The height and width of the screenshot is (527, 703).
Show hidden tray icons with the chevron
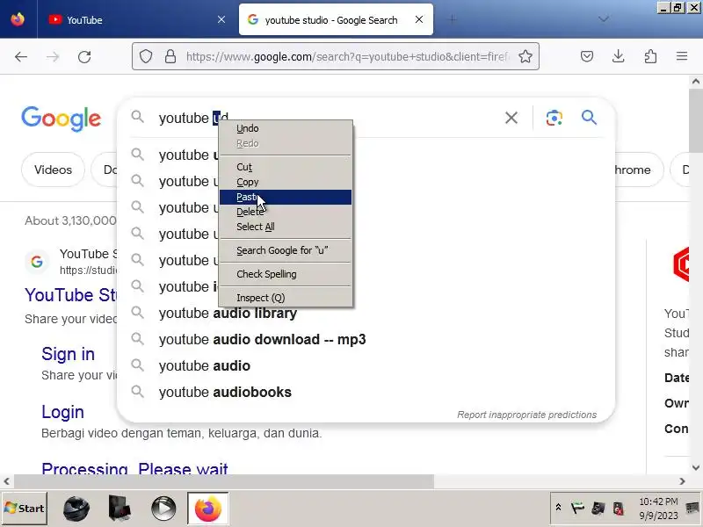(x=558, y=508)
